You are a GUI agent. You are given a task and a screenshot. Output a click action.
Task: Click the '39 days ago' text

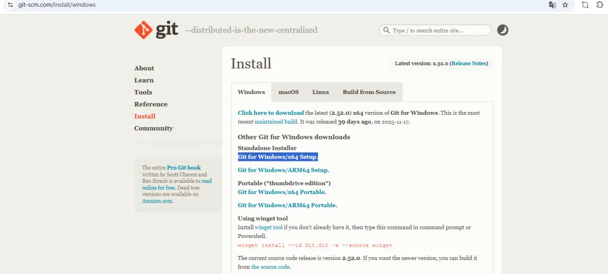pyautogui.click(x=355, y=122)
